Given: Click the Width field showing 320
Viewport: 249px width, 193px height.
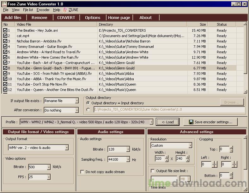Looking at the screenshot, I should [160, 158].
